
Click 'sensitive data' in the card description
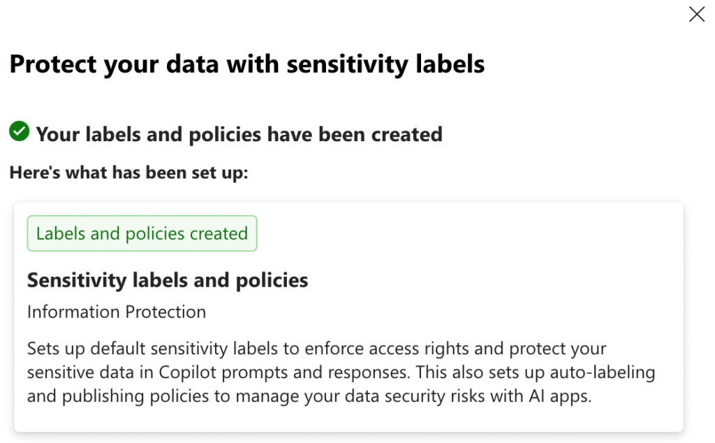coord(72,372)
